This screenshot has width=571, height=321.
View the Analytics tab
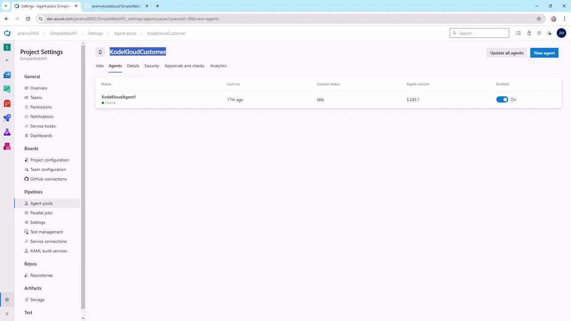click(x=218, y=66)
